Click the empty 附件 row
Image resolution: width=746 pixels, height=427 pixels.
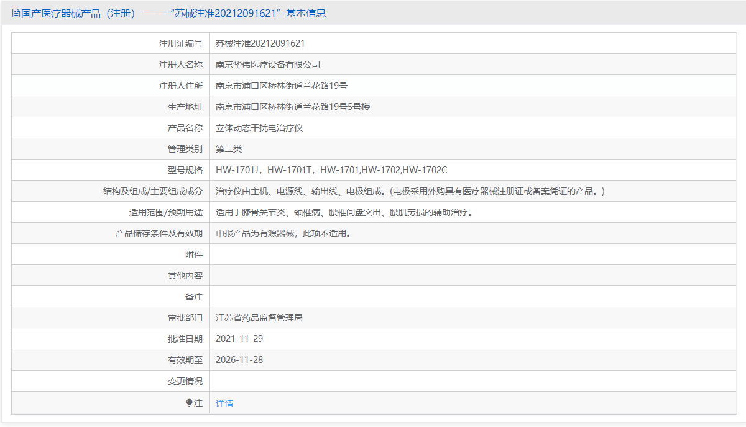click(373, 254)
